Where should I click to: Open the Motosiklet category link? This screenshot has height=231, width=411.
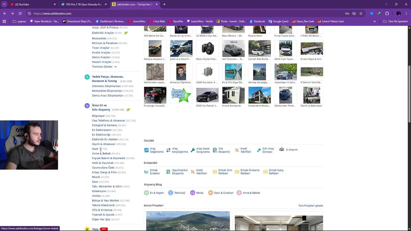99,38
